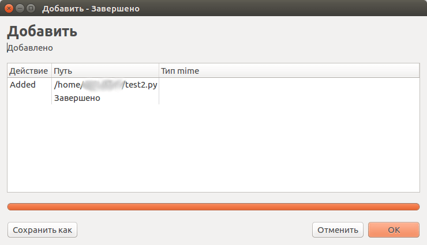Click divider between Путь and Тип mime headers
The height and width of the screenshot is (245, 427).
pyautogui.click(x=159, y=71)
